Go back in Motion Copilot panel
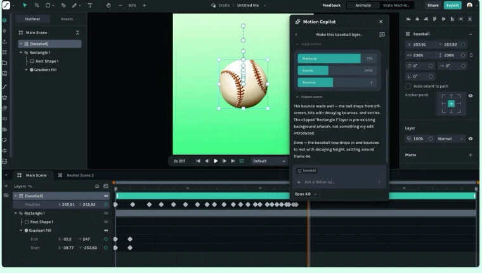Screen dimensions: 482x273 tap(296, 34)
